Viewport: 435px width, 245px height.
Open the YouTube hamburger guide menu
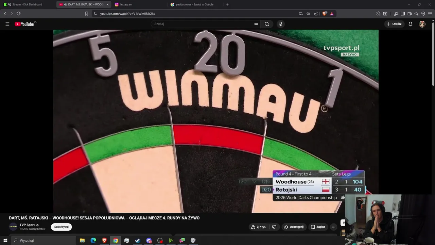7,24
